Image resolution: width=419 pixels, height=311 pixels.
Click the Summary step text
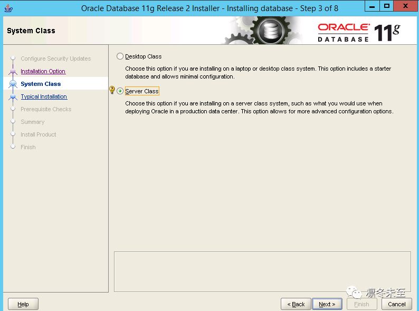[x=33, y=122]
